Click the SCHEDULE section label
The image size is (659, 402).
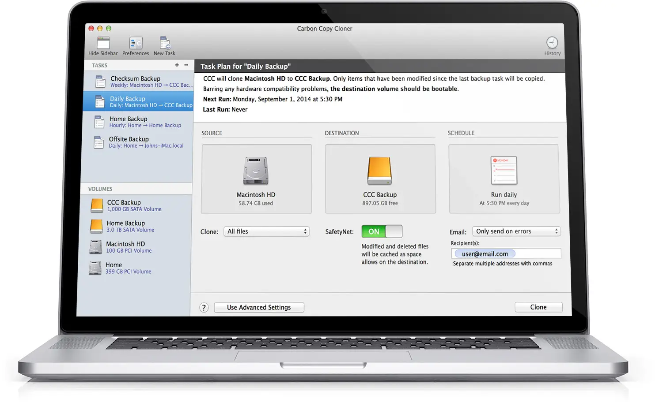coord(461,133)
